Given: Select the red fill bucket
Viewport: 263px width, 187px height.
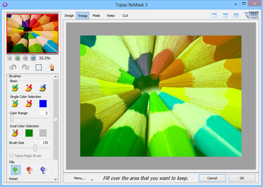Looking at the screenshot, I should [x=29, y=170].
